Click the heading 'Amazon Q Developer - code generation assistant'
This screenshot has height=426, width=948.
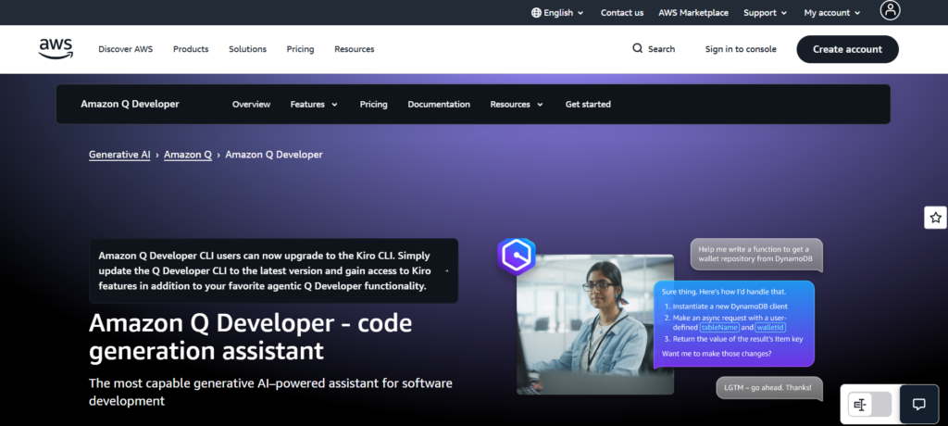[250, 337]
